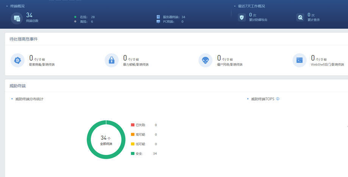Screen dimensions: 348x177
Task: Open the brute force (暴力破解) lock icon
Action: [112, 60]
